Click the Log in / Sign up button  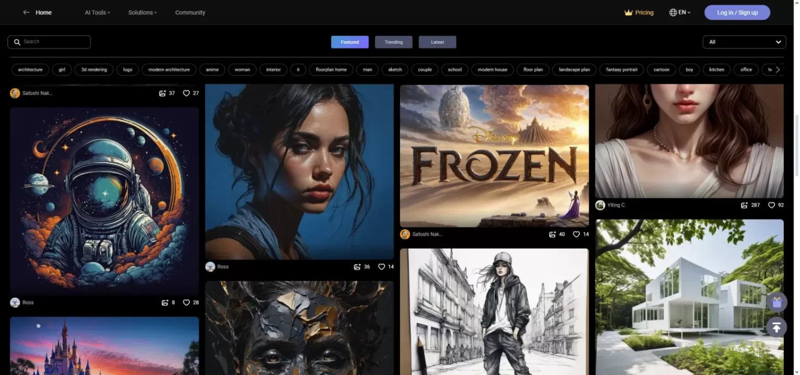(737, 12)
